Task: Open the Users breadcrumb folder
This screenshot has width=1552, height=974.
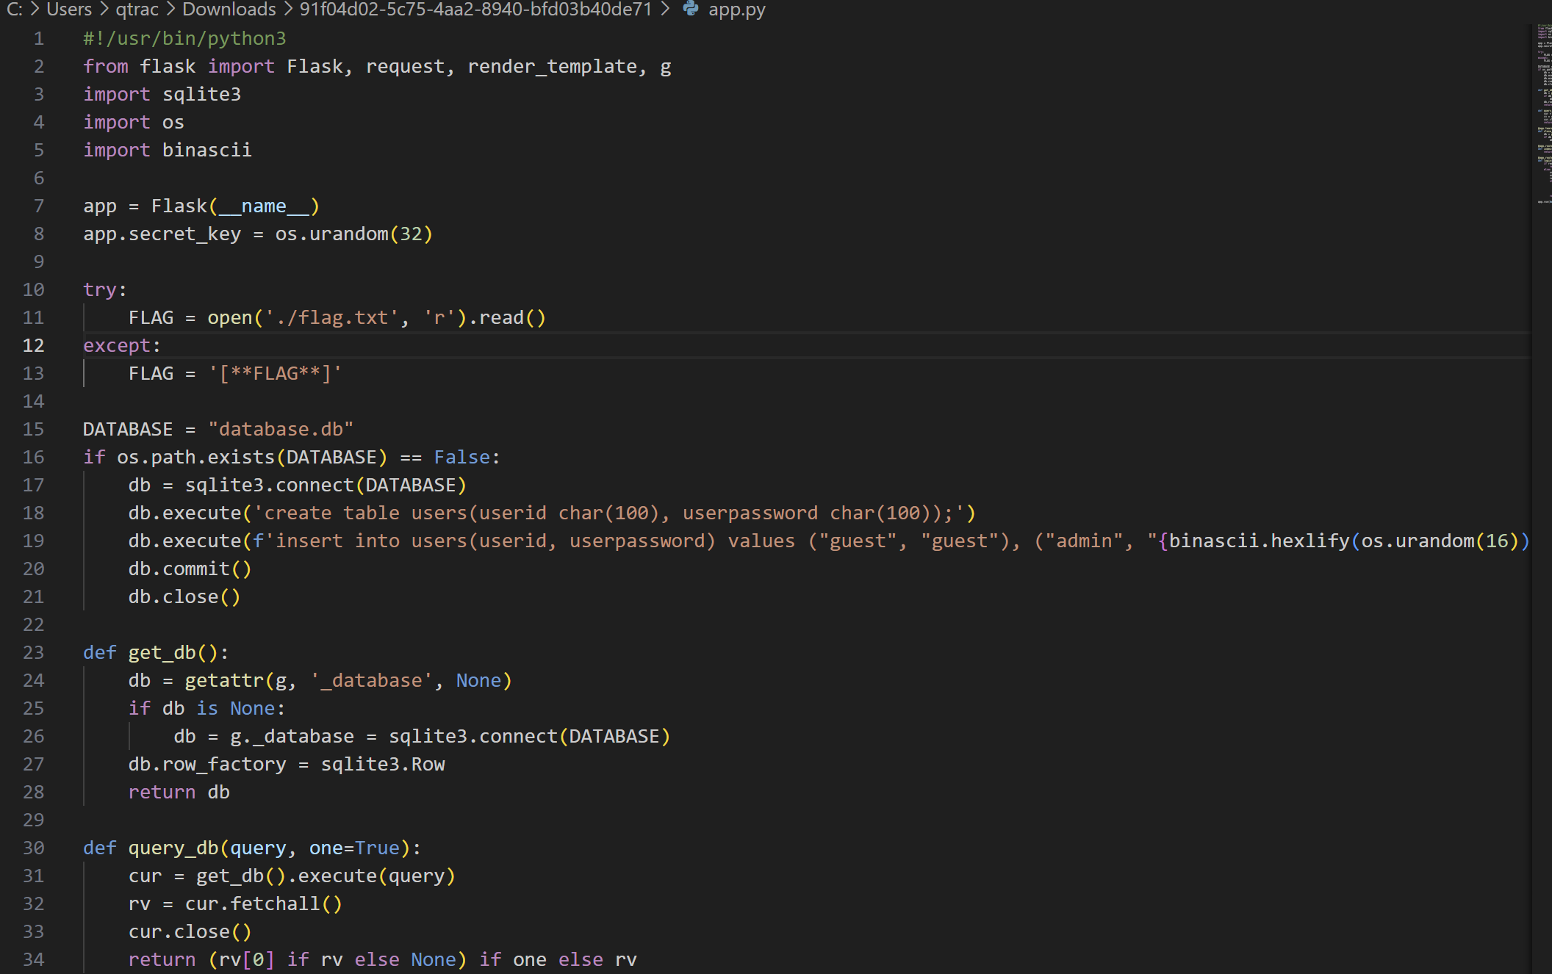Action: (69, 9)
